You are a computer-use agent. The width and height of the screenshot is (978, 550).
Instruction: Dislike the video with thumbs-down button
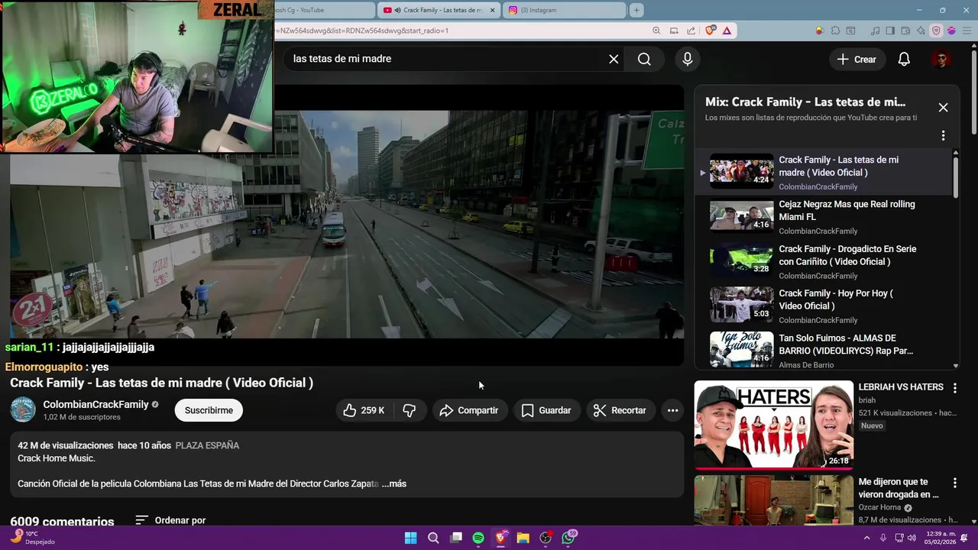click(x=409, y=410)
